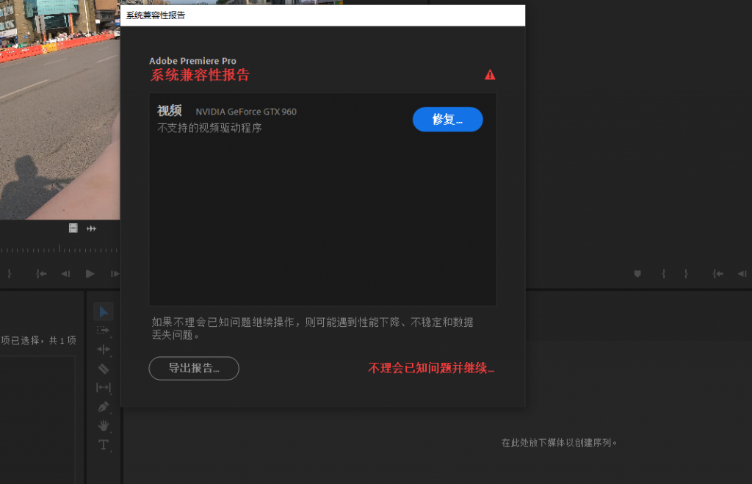Select the Type (T) tool
The image size is (752, 484).
coord(103,444)
